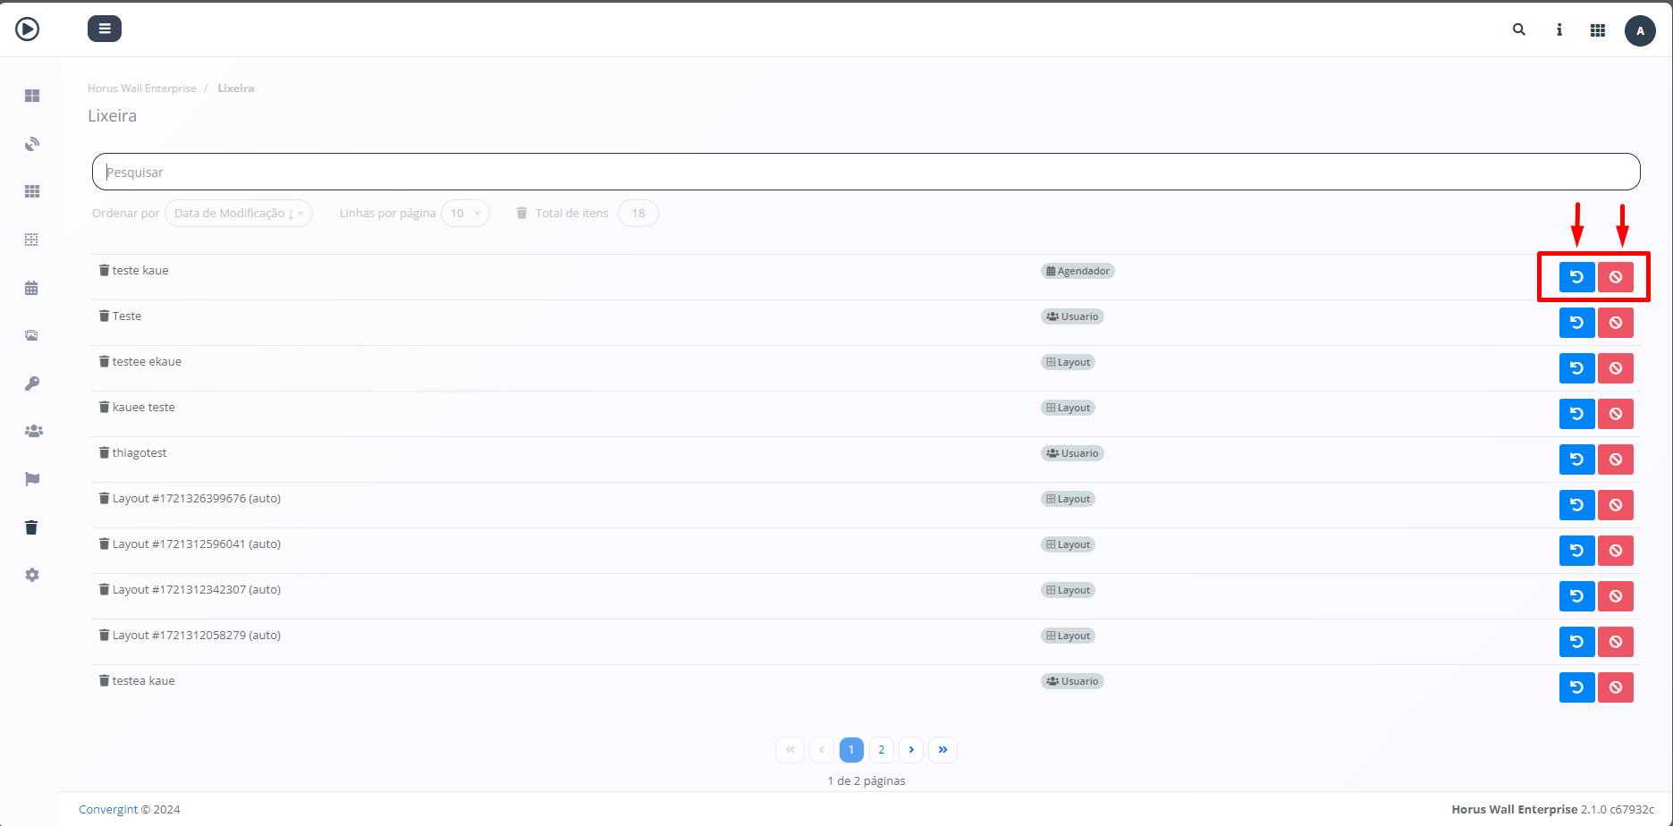Open the users group icon in sidebar
Screen dimensions: 1673x826
[33, 431]
